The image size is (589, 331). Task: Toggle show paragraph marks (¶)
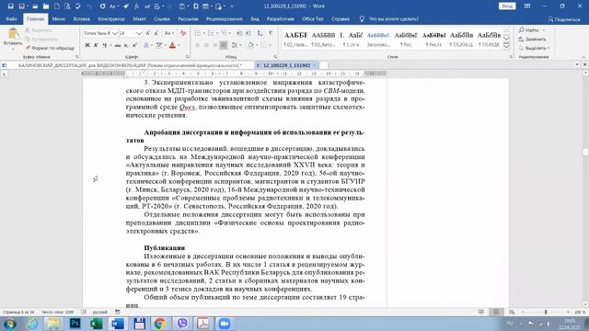coord(271,33)
